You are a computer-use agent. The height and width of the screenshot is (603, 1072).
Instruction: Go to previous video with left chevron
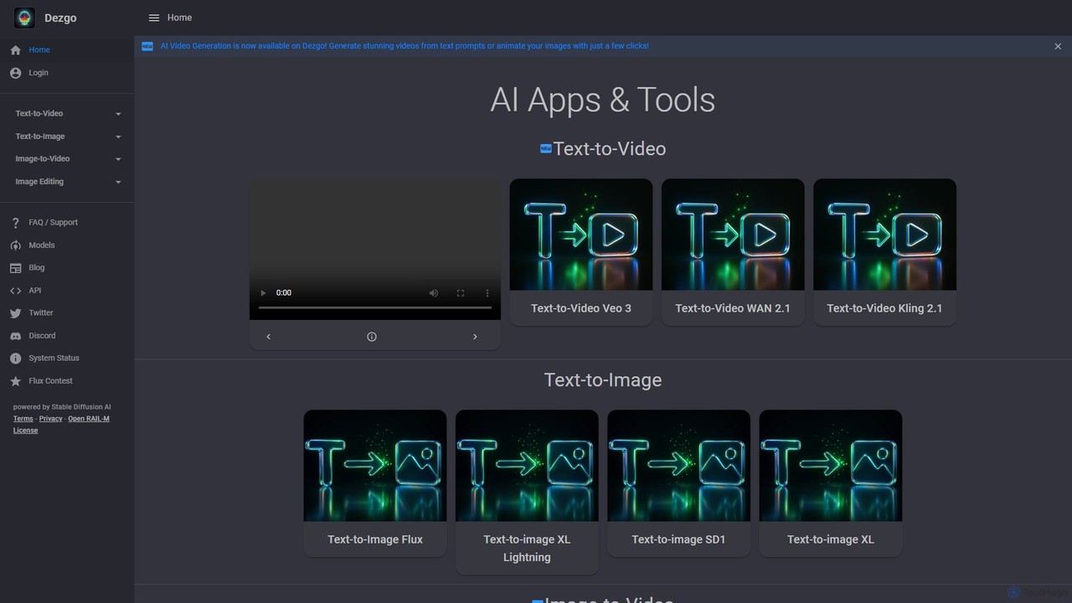pos(268,337)
